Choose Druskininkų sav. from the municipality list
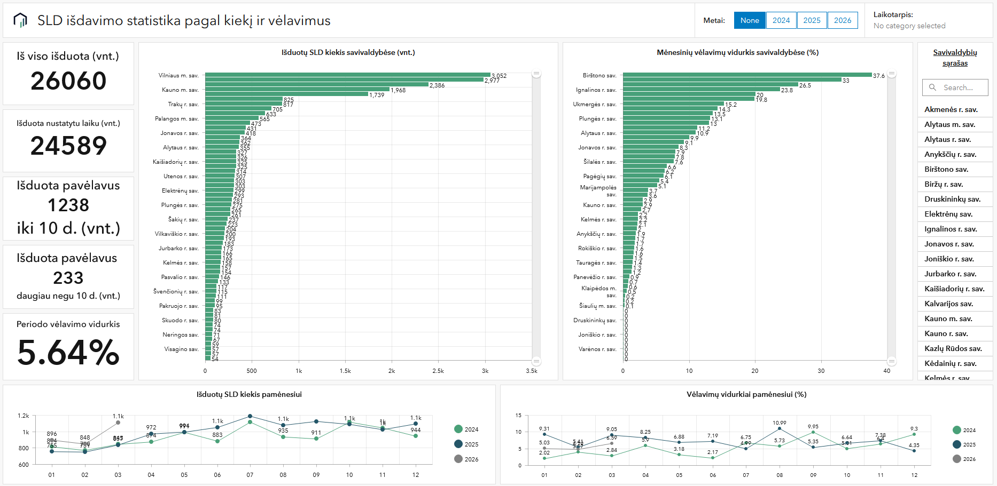 coord(952,199)
